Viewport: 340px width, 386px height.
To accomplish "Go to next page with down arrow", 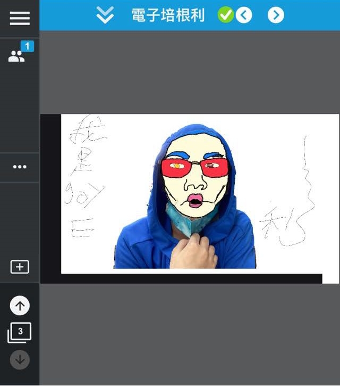I will pos(20,359).
